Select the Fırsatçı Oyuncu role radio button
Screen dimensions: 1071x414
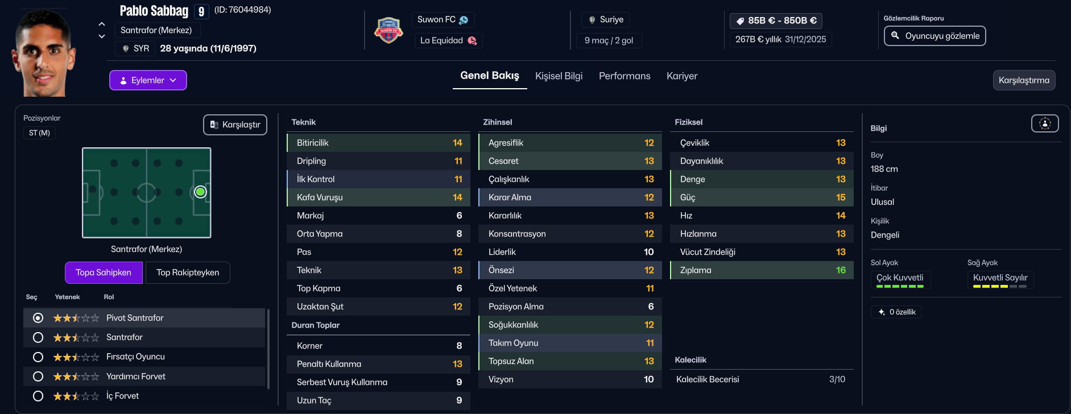coord(38,357)
